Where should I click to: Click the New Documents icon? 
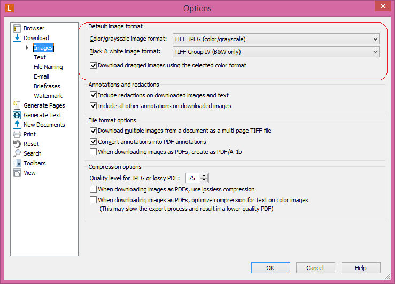point(17,125)
